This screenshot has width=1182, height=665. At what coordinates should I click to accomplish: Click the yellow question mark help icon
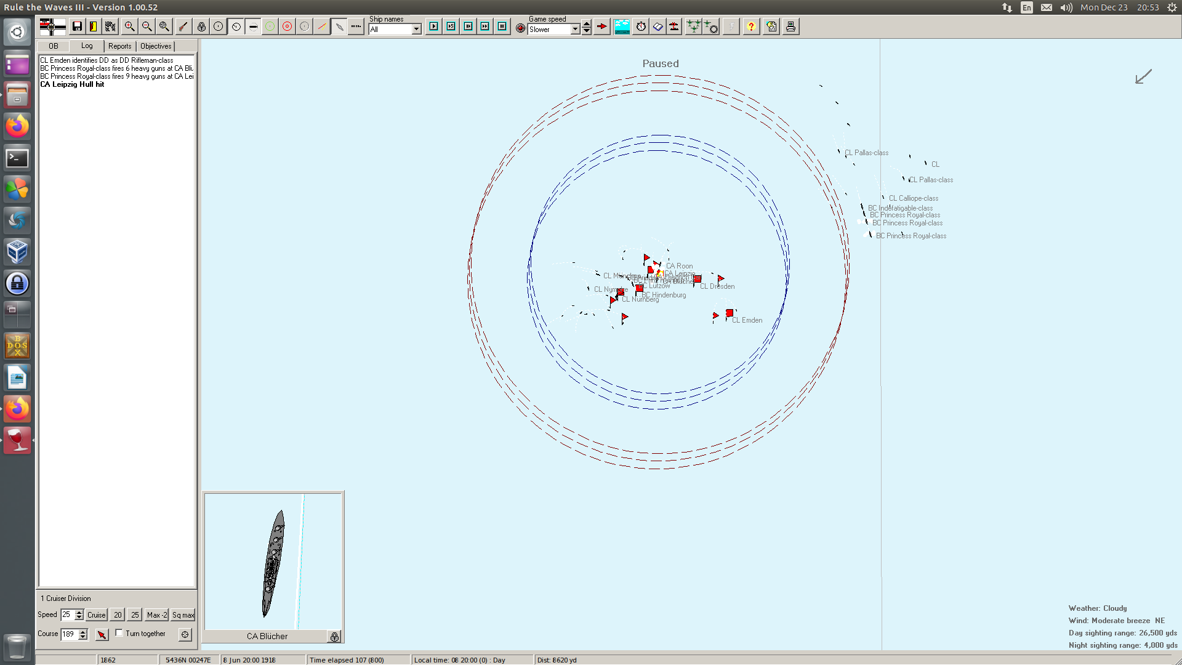[751, 26]
